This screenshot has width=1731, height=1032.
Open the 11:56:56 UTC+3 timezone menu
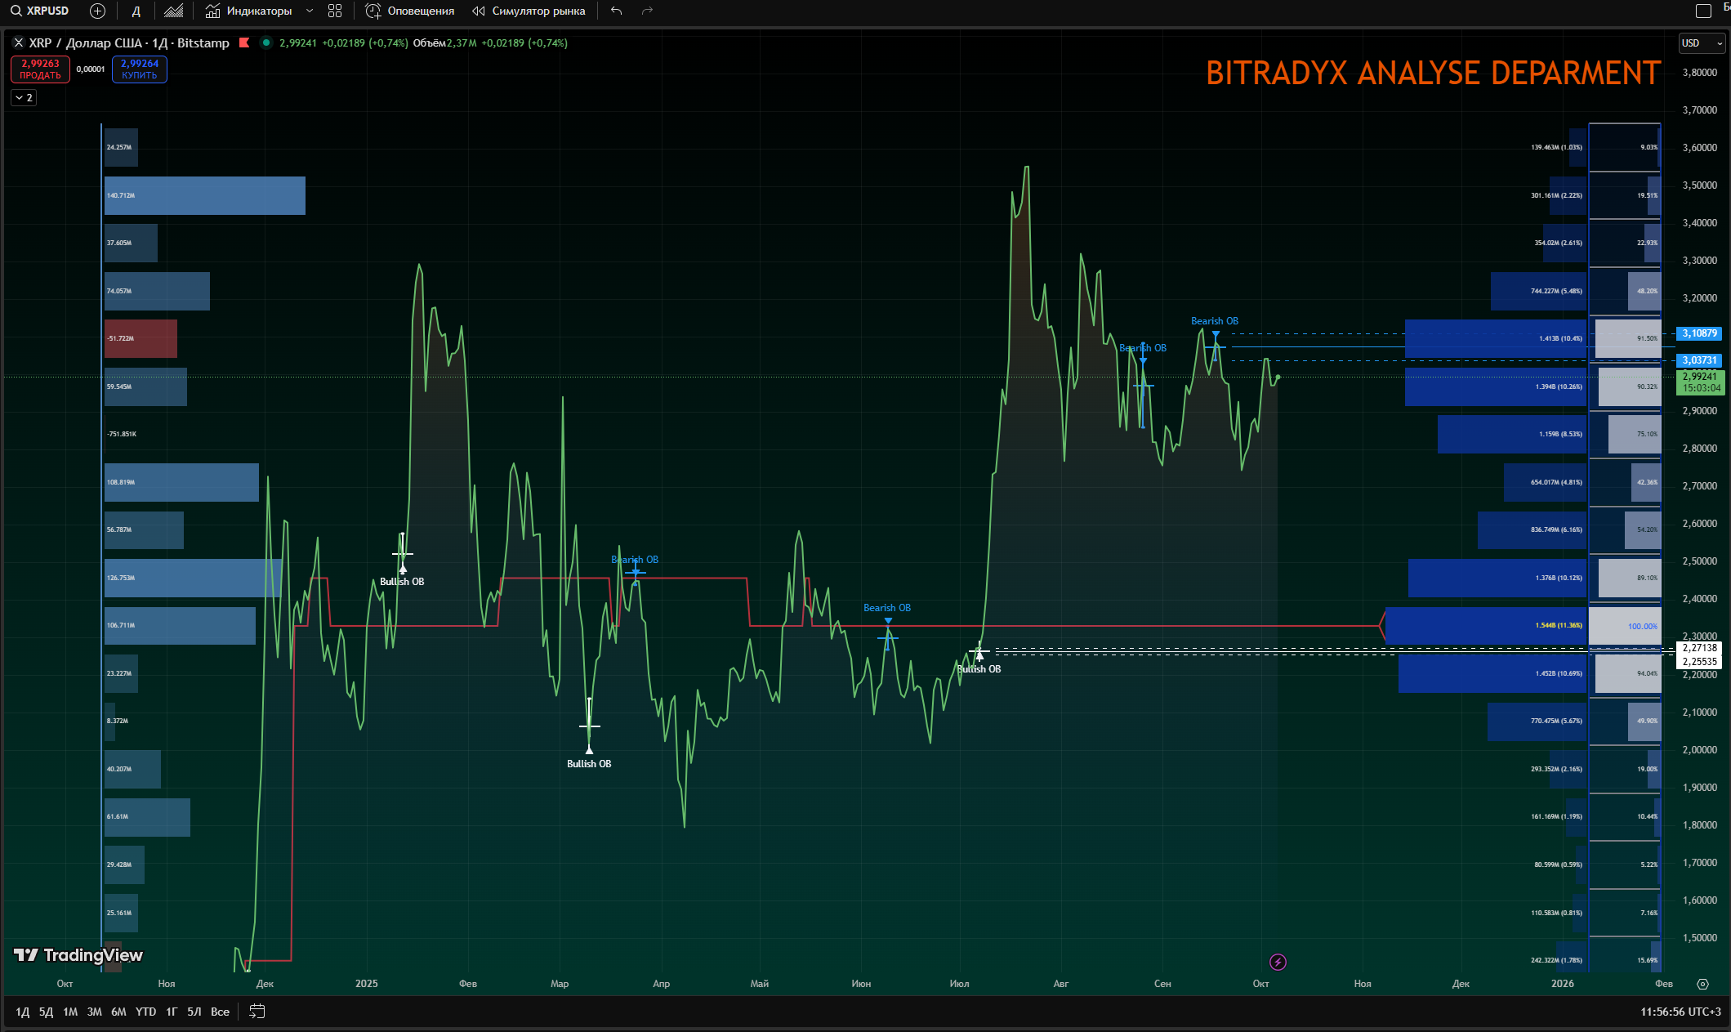tap(1680, 1012)
